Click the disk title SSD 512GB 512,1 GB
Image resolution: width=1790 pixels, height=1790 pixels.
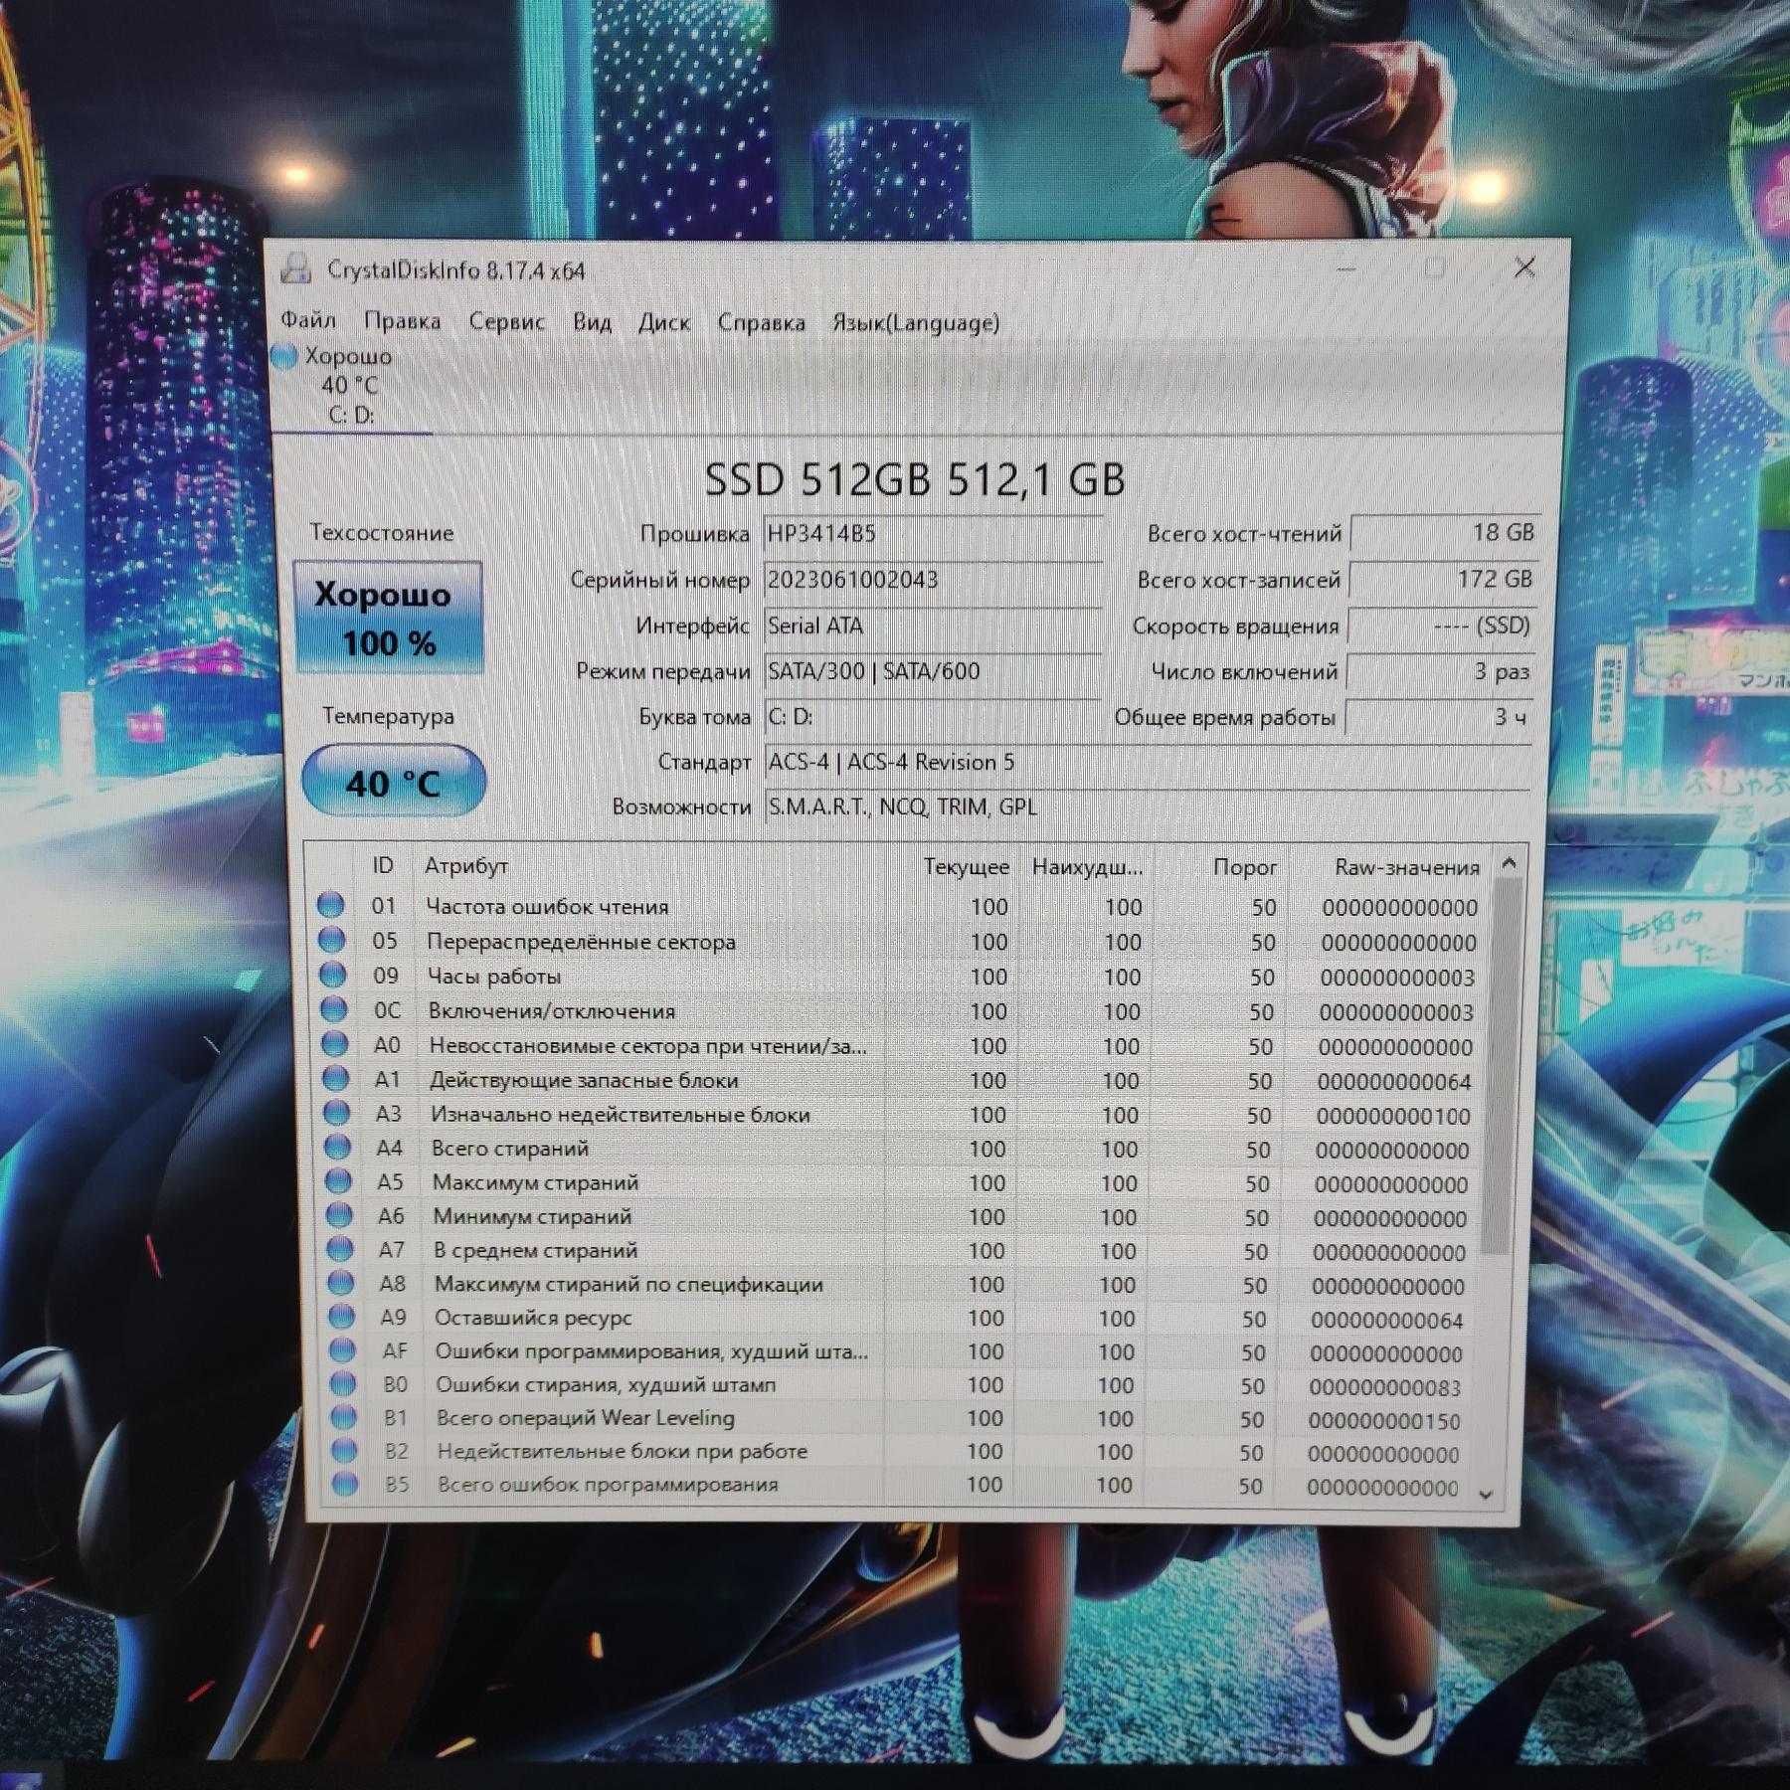(915, 479)
